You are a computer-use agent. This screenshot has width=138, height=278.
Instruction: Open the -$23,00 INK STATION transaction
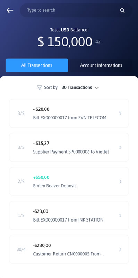(69, 215)
